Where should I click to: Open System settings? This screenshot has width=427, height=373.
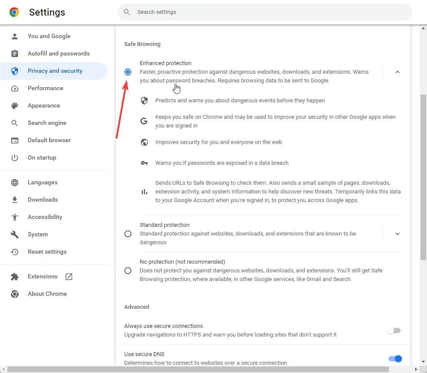tap(54, 235)
